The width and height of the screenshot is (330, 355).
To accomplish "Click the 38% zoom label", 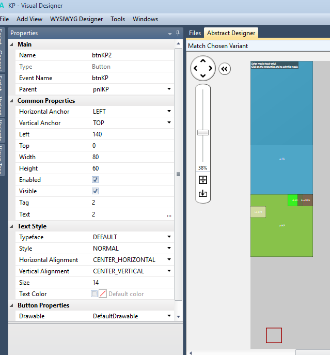I will point(202,168).
